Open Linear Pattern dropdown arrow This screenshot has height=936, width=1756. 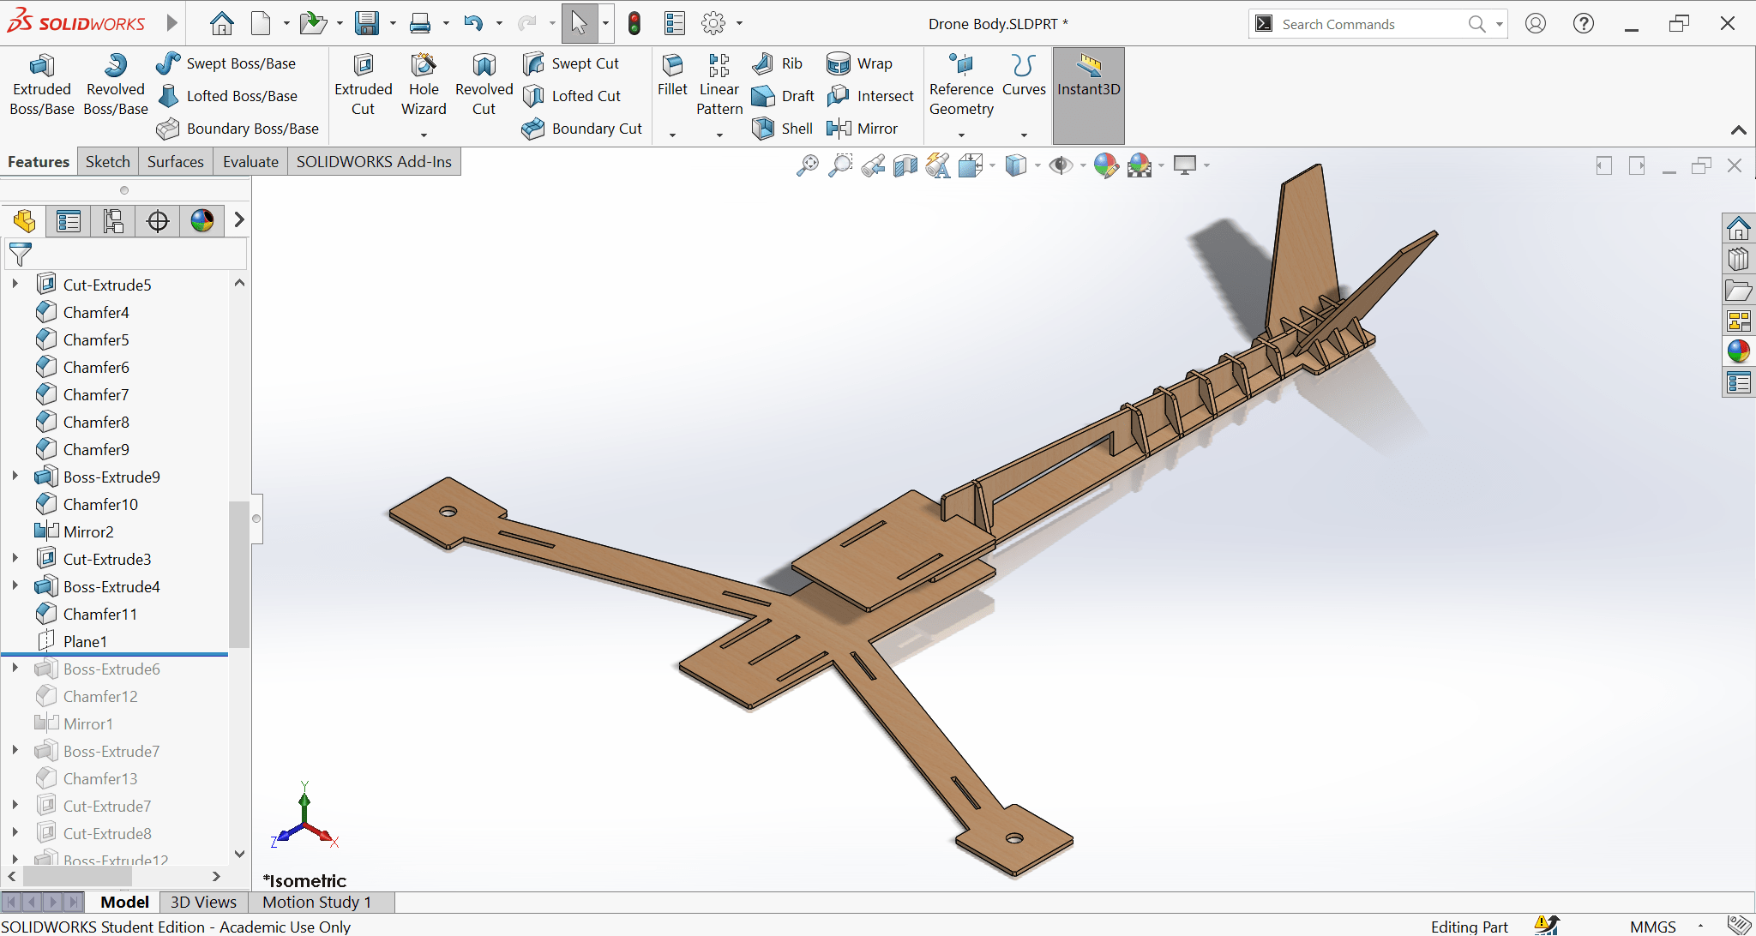click(719, 135)
